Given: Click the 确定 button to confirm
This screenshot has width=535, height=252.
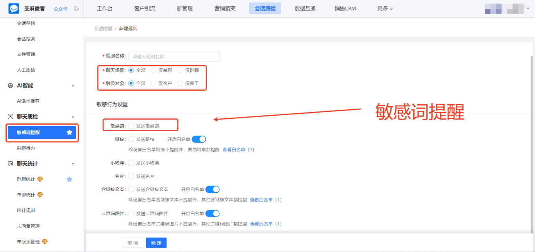Looking at the screenshot, I should click(x=156, y=242).
